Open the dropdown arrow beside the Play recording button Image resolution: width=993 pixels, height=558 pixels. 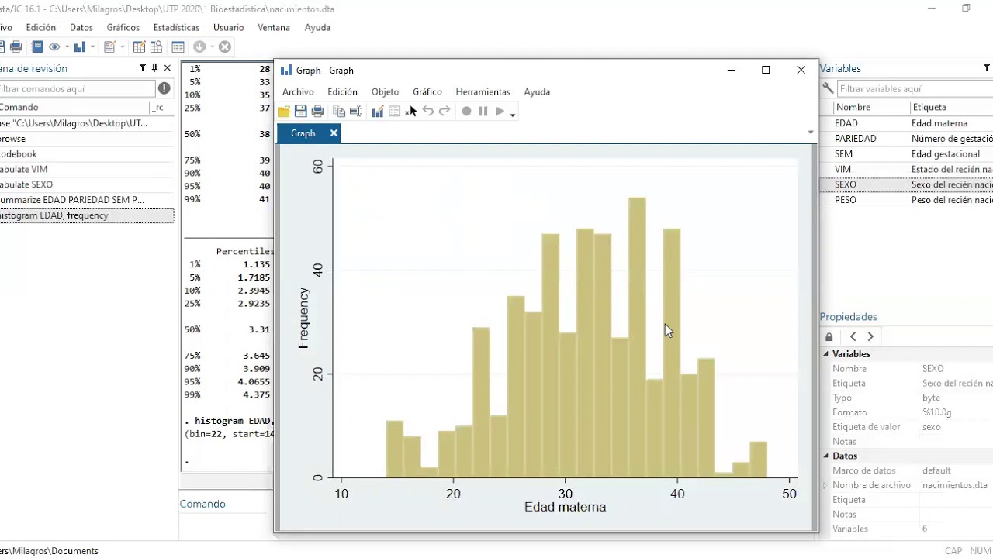click(x=513, y=114)
